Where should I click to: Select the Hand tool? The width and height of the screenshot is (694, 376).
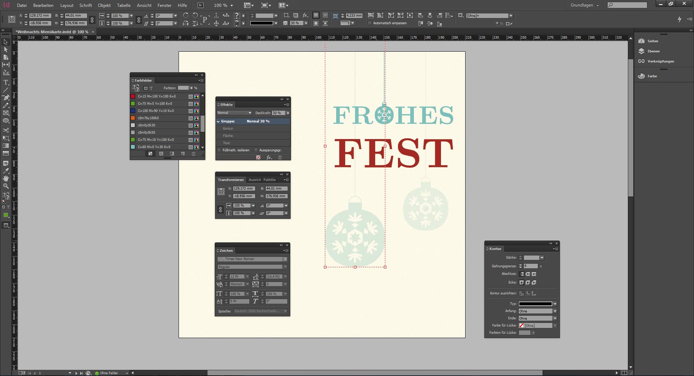pyautogui.click(x=6, y=178)
